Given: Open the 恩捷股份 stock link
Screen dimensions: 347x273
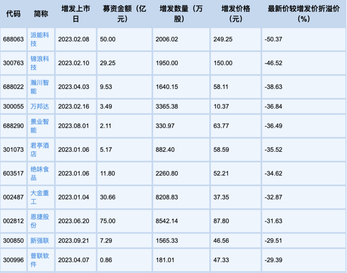Looking at the screenshot, I should point(40,221).
